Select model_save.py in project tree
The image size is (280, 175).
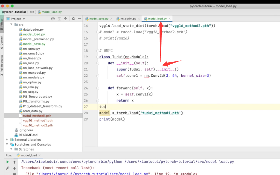click(x=34, y=44)
